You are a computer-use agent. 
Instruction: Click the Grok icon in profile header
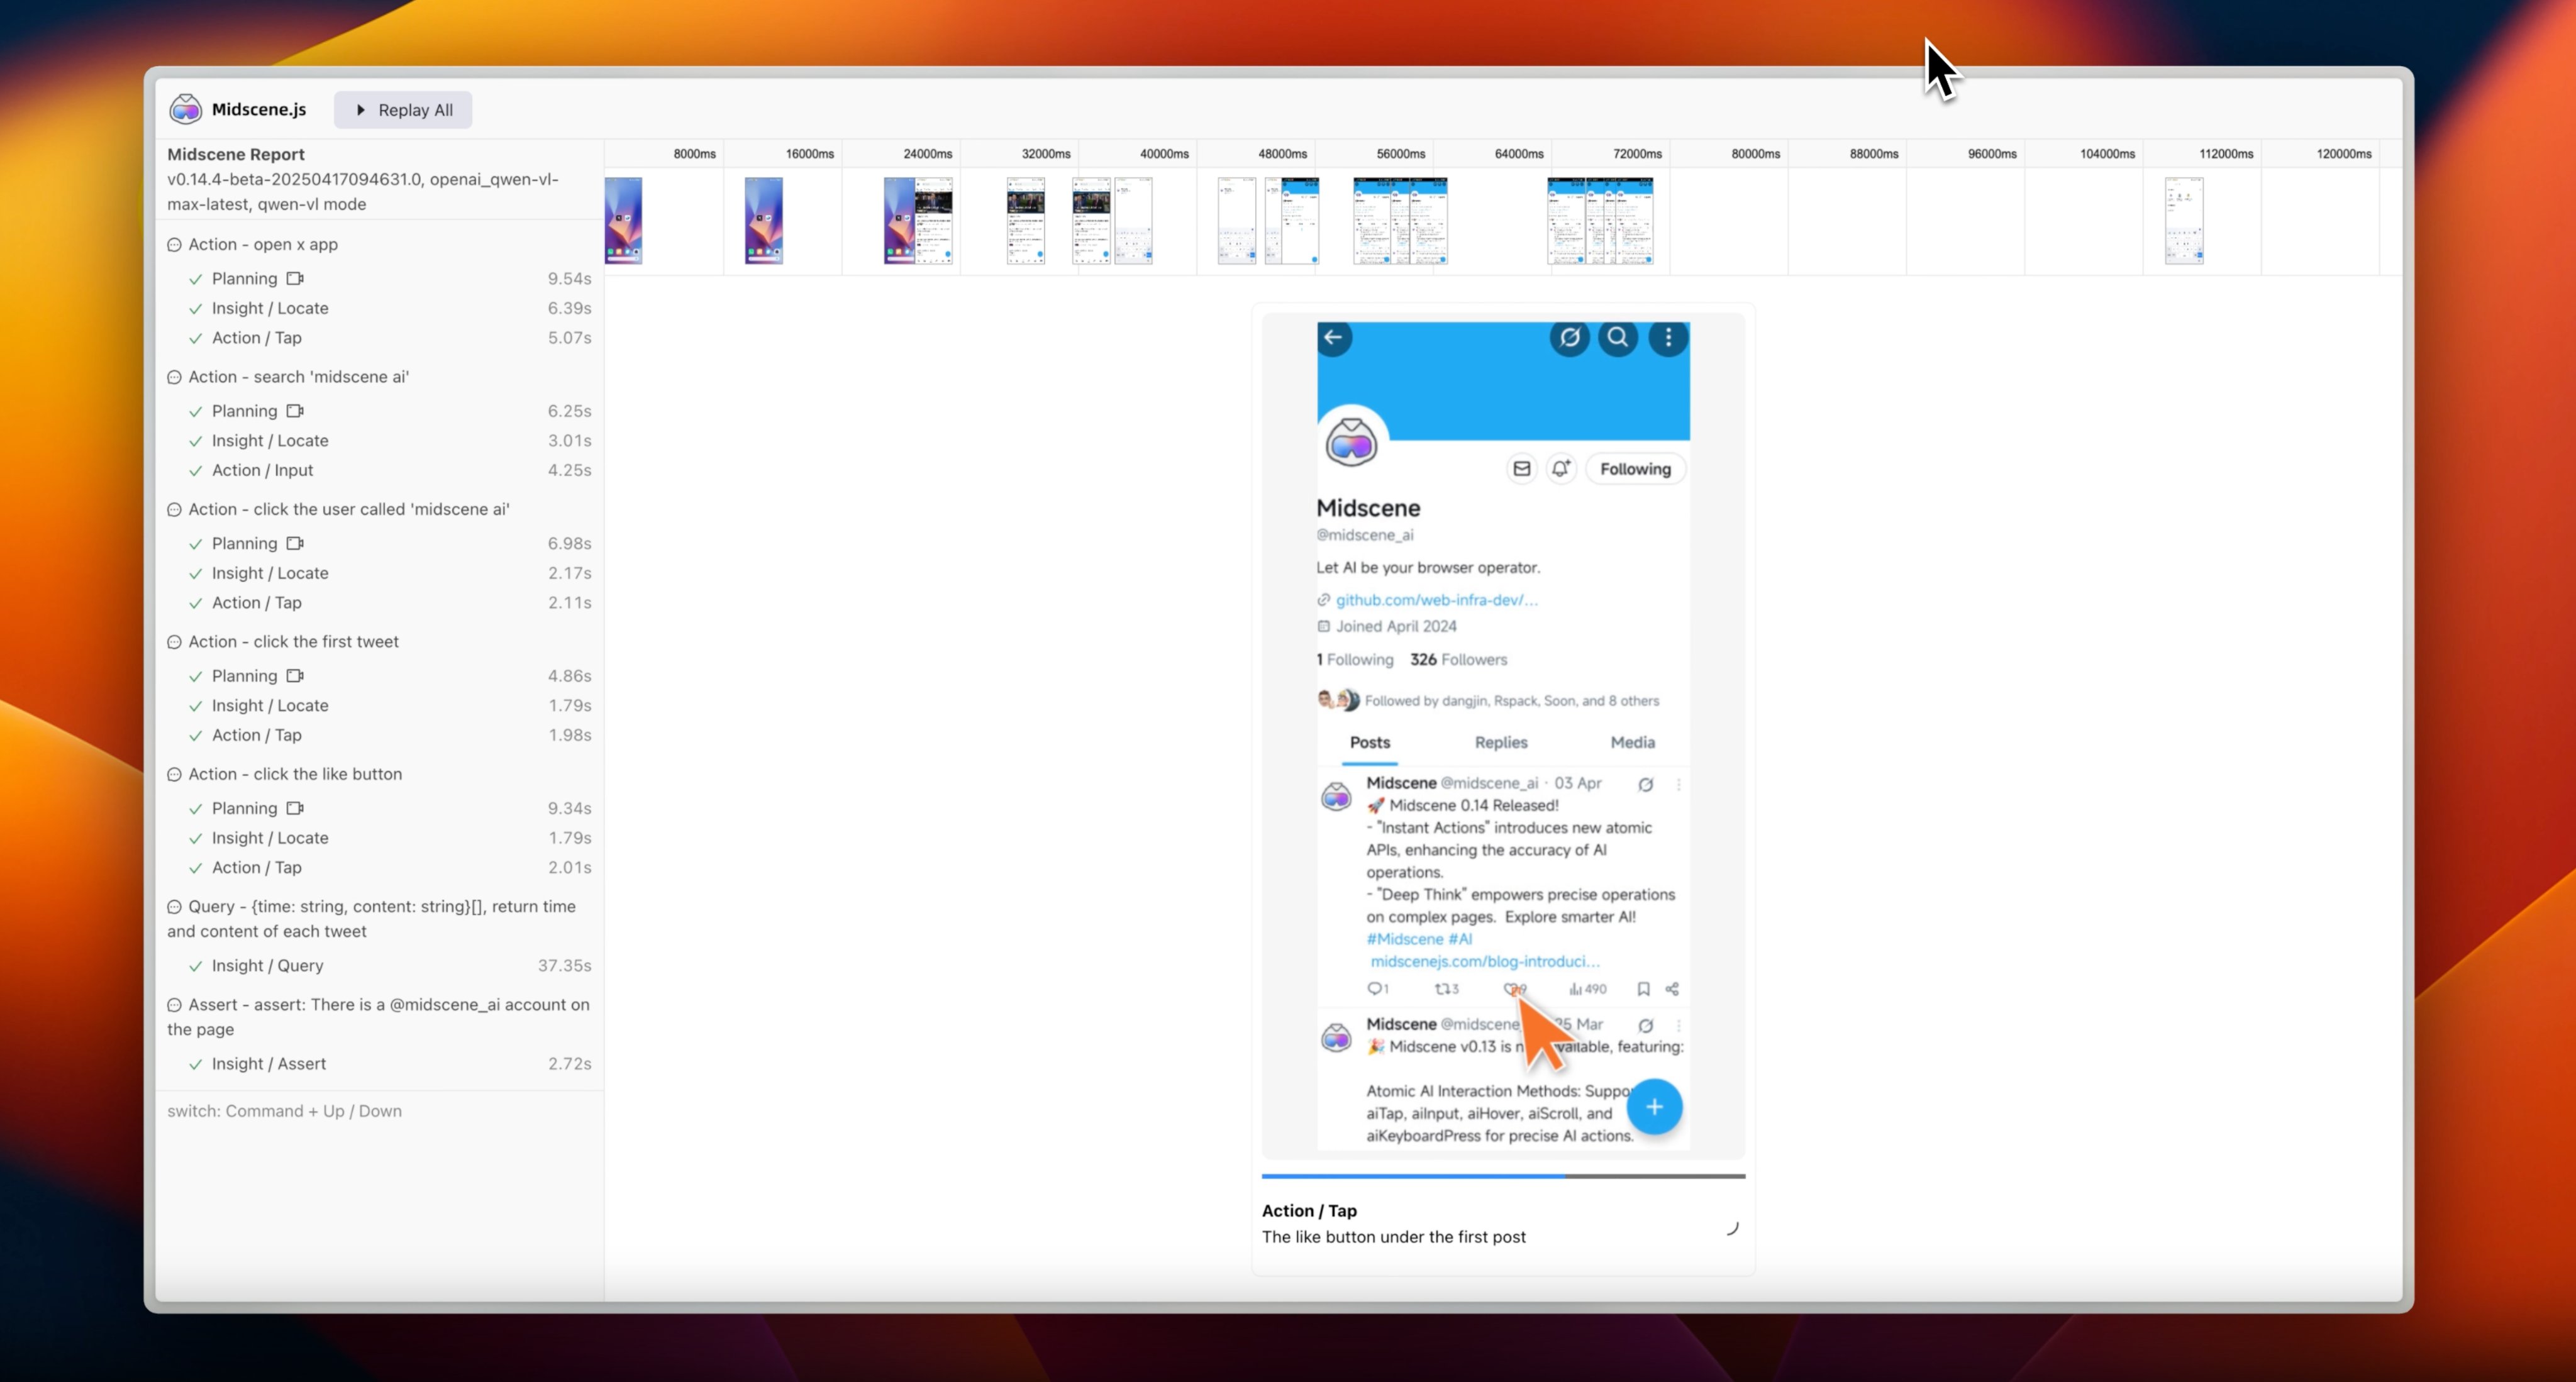[x=1570, y=337]
